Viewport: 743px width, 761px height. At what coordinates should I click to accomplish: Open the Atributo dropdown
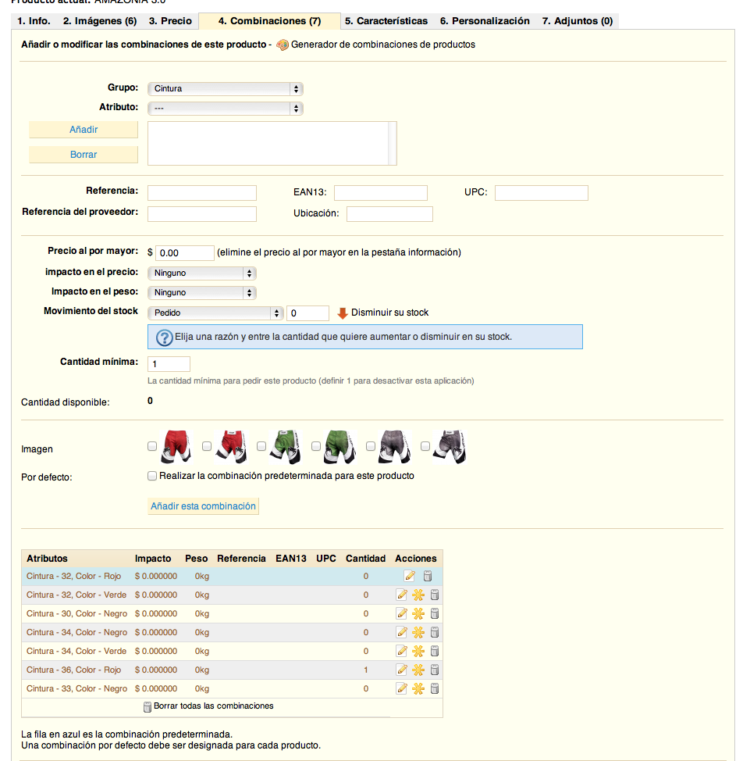coord(226,109)
